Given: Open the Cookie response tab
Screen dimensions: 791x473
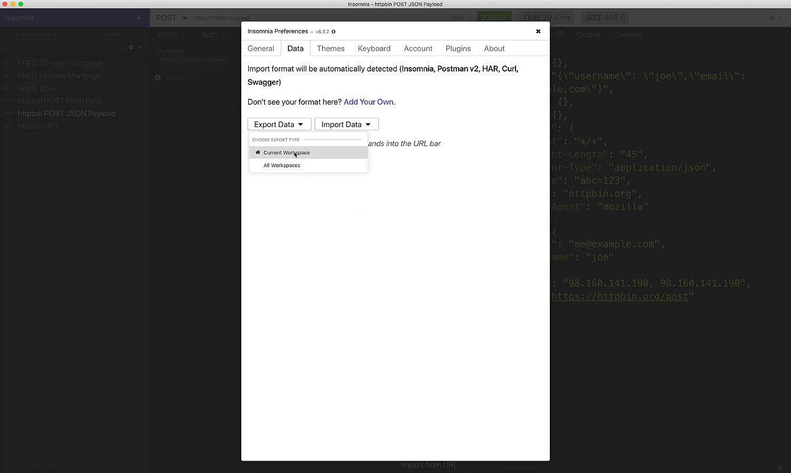Looking at the screenshot, I should point(588,35).
